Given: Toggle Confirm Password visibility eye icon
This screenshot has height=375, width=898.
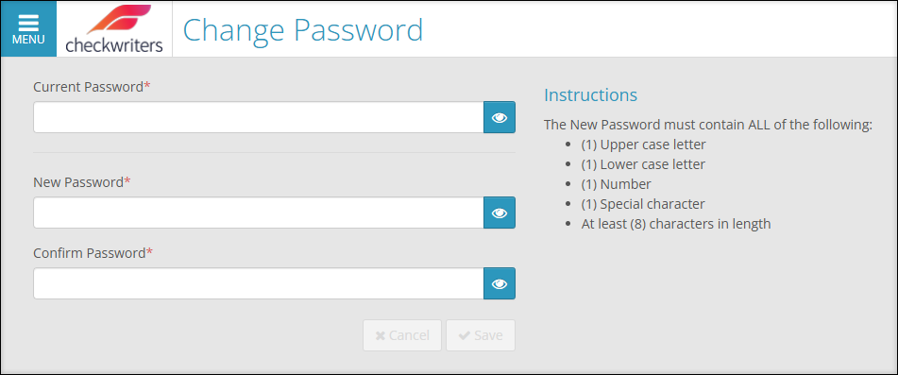Looking at the screenshot, I should [x=500, y=283].
